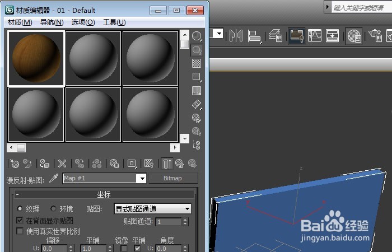Click the Align tool in main toolbar

tap(254, 36)
